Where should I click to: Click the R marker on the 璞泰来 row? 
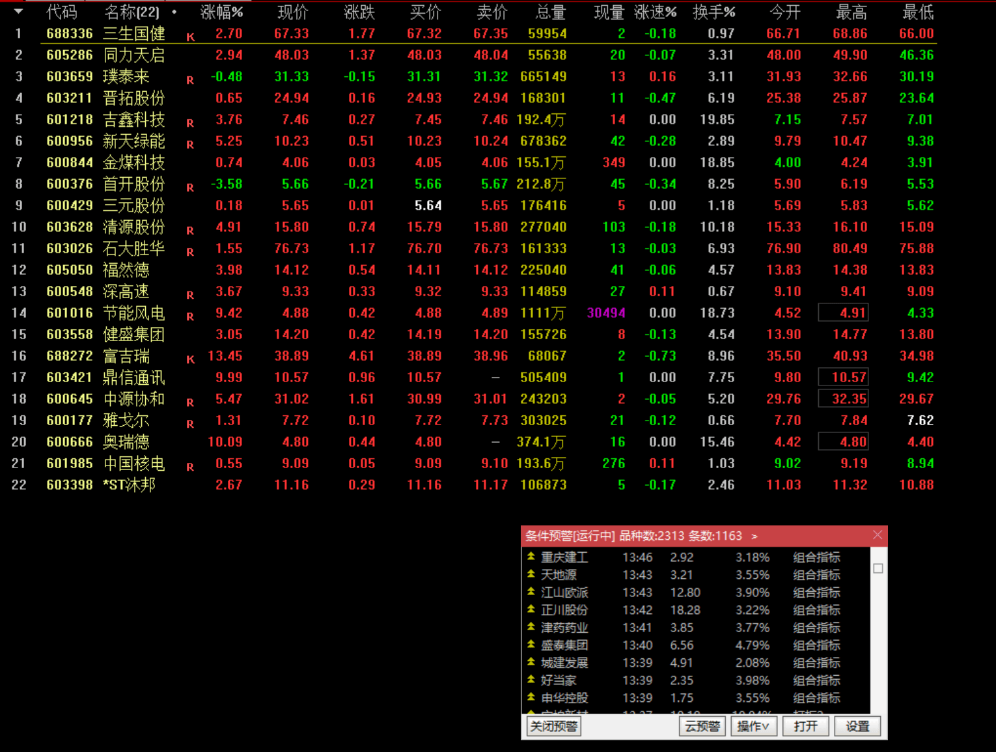[x=190, y=80]
